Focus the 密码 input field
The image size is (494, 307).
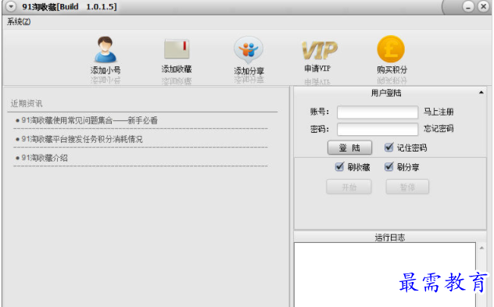[x=378, y=129]
